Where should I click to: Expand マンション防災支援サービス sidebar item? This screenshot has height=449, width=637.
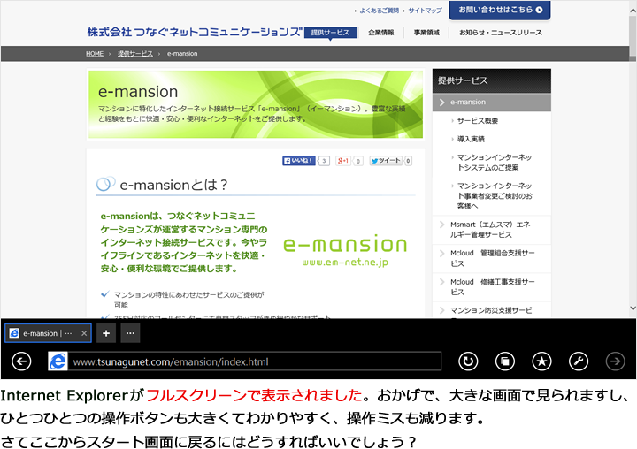coord(492,310)
